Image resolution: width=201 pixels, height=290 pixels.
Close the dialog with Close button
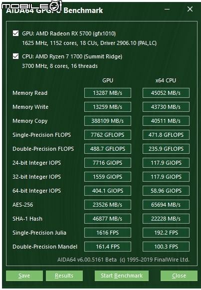[x=179, y=276]
